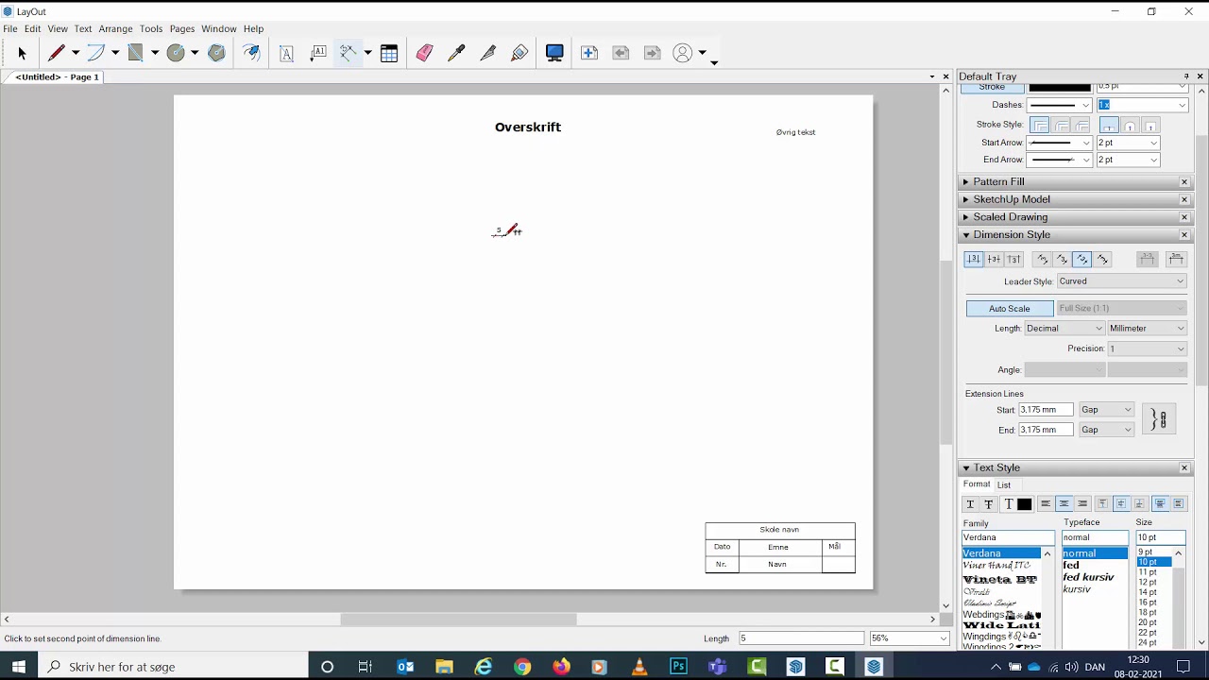Select the Circle tool

176,54
